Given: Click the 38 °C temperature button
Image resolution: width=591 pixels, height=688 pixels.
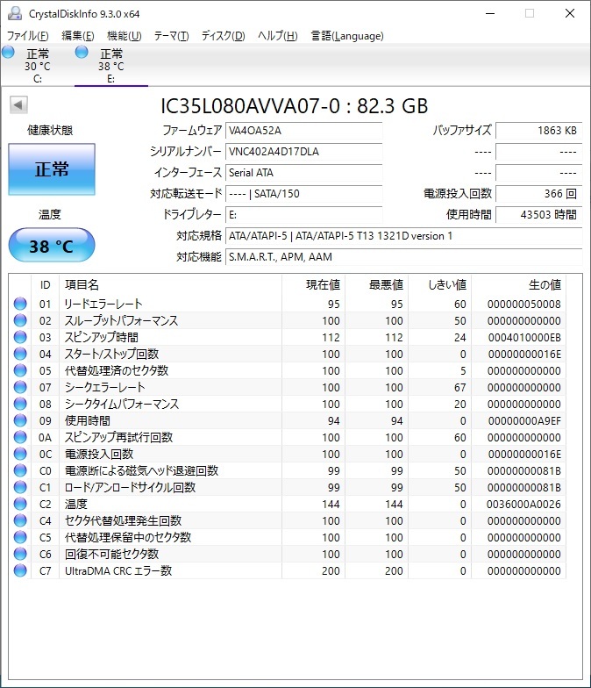Looking at the screenshot, I should [x=52, y=246].
